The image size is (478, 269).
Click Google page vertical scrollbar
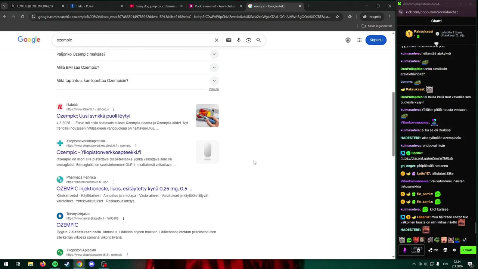coord(393,124)
